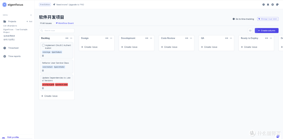Open the Refactor User Service Class card
Screen dimensions: 283x139
(57, 66)
